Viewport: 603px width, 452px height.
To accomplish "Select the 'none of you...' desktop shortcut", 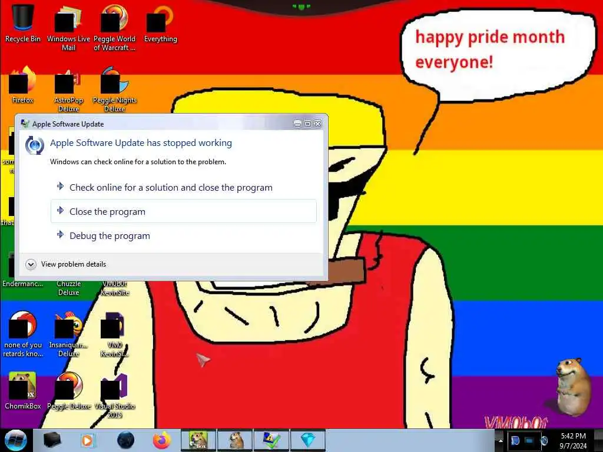I will point(23,334).
